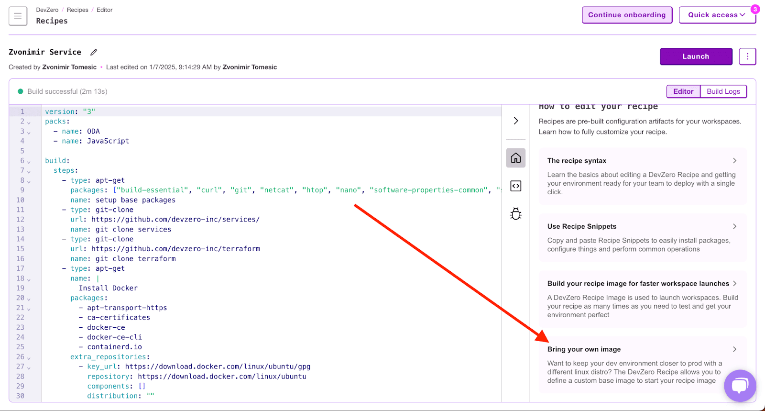Open the three-dot more options menu
Screen dimensions: 765x411
coord(747,56)
